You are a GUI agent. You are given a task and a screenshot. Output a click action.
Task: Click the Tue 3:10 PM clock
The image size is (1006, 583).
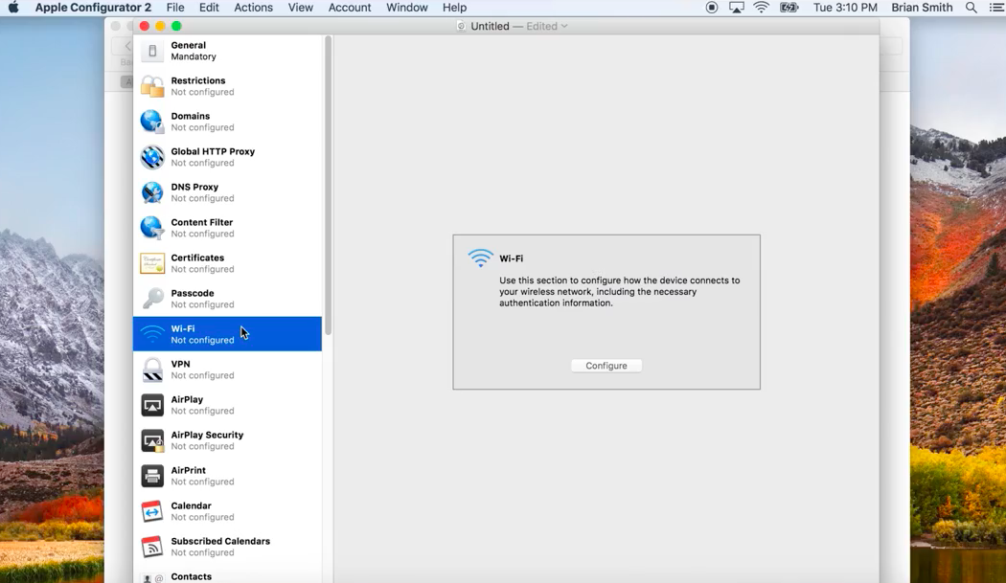tap(845, 8)
